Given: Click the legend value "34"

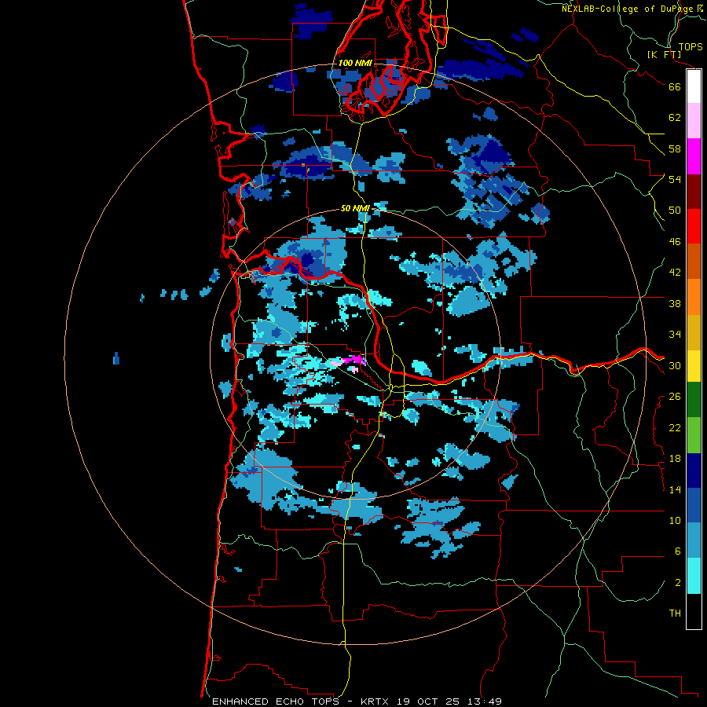Looking at the screenshot, I should [675, 335].
